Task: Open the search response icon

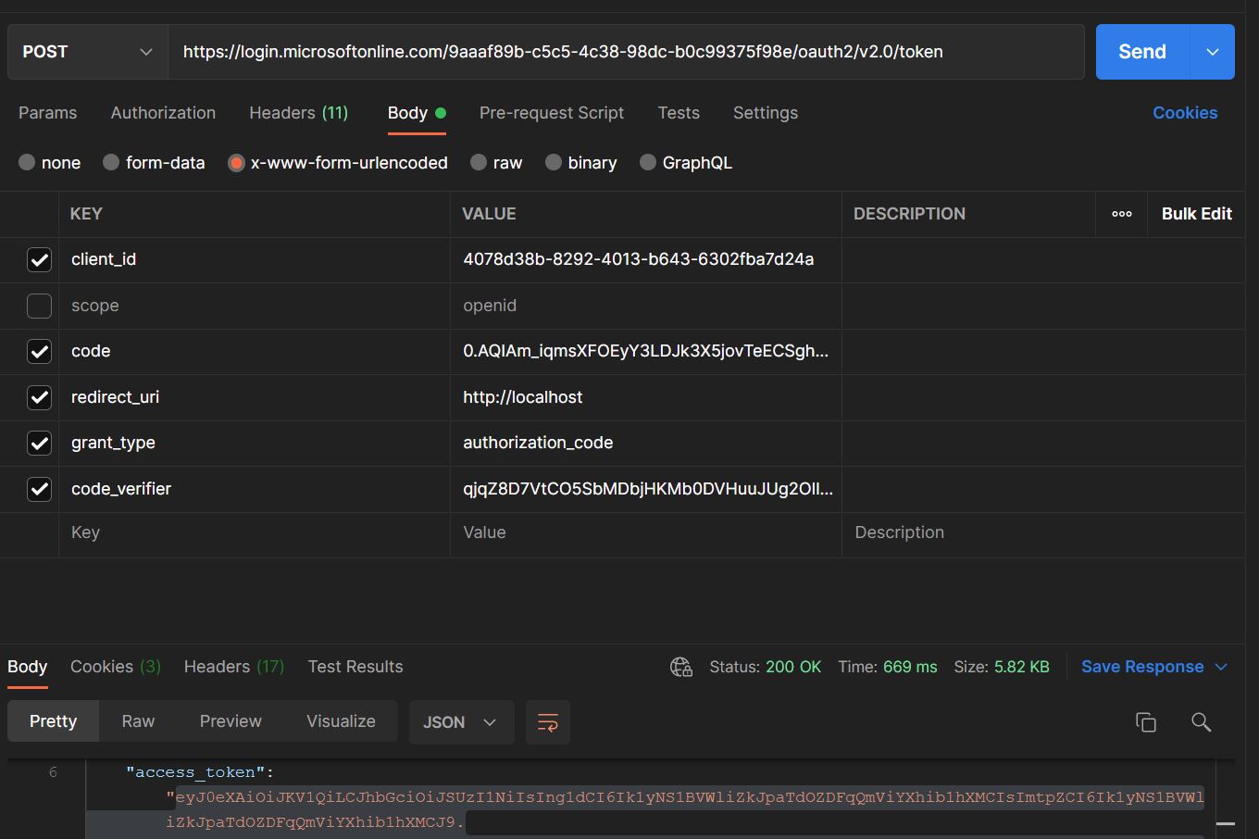Action: tap(1201, 721)
